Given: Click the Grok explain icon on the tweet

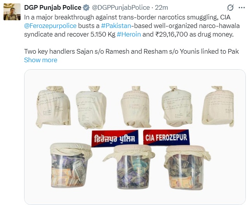Looking at the screenshot, I should [230, 7].
